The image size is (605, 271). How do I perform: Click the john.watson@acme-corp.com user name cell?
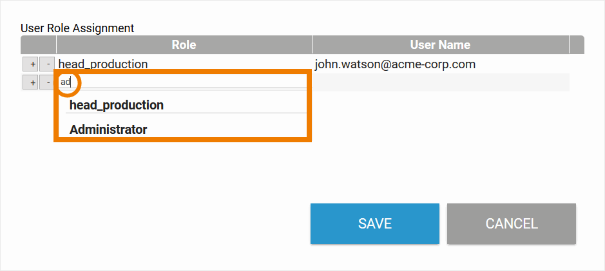pos(395,64)
